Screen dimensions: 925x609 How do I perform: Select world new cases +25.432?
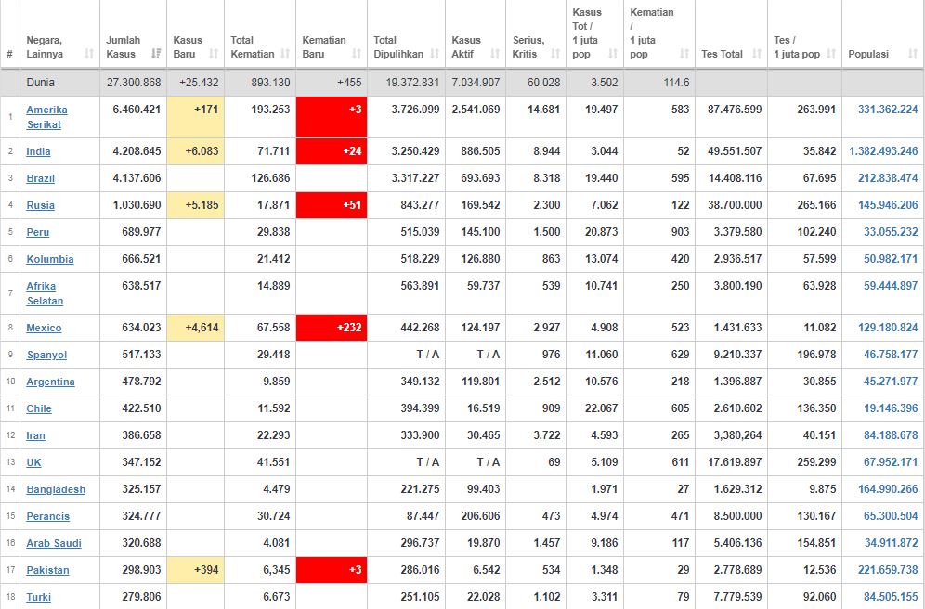pyautogui.click(x=199, y=82)
